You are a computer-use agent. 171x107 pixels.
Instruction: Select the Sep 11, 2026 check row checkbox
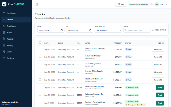(40, 87)
